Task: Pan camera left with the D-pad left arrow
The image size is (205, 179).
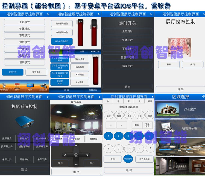Action: (65, 155)
